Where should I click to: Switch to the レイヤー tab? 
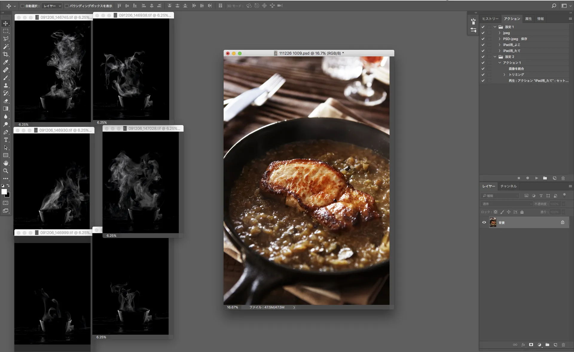[x=488, y=186]
